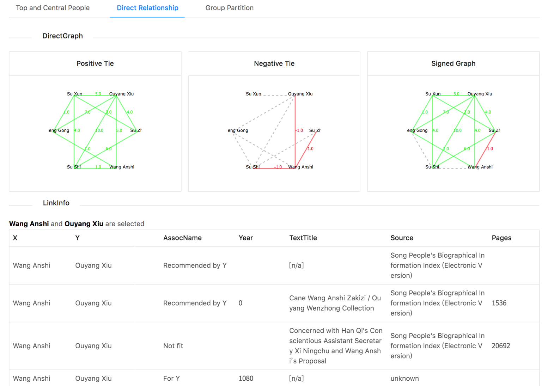
Task: Click the Signed Graph panel header
Action: tap(453, 63)
